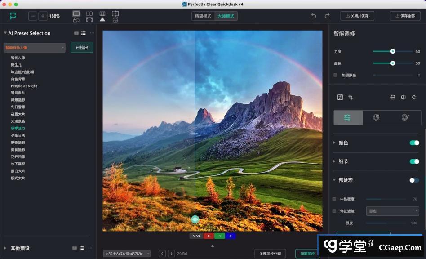Viewport: 426px width, 259px height.
Task: Click the rotate image icon
Action: [414, 97]
